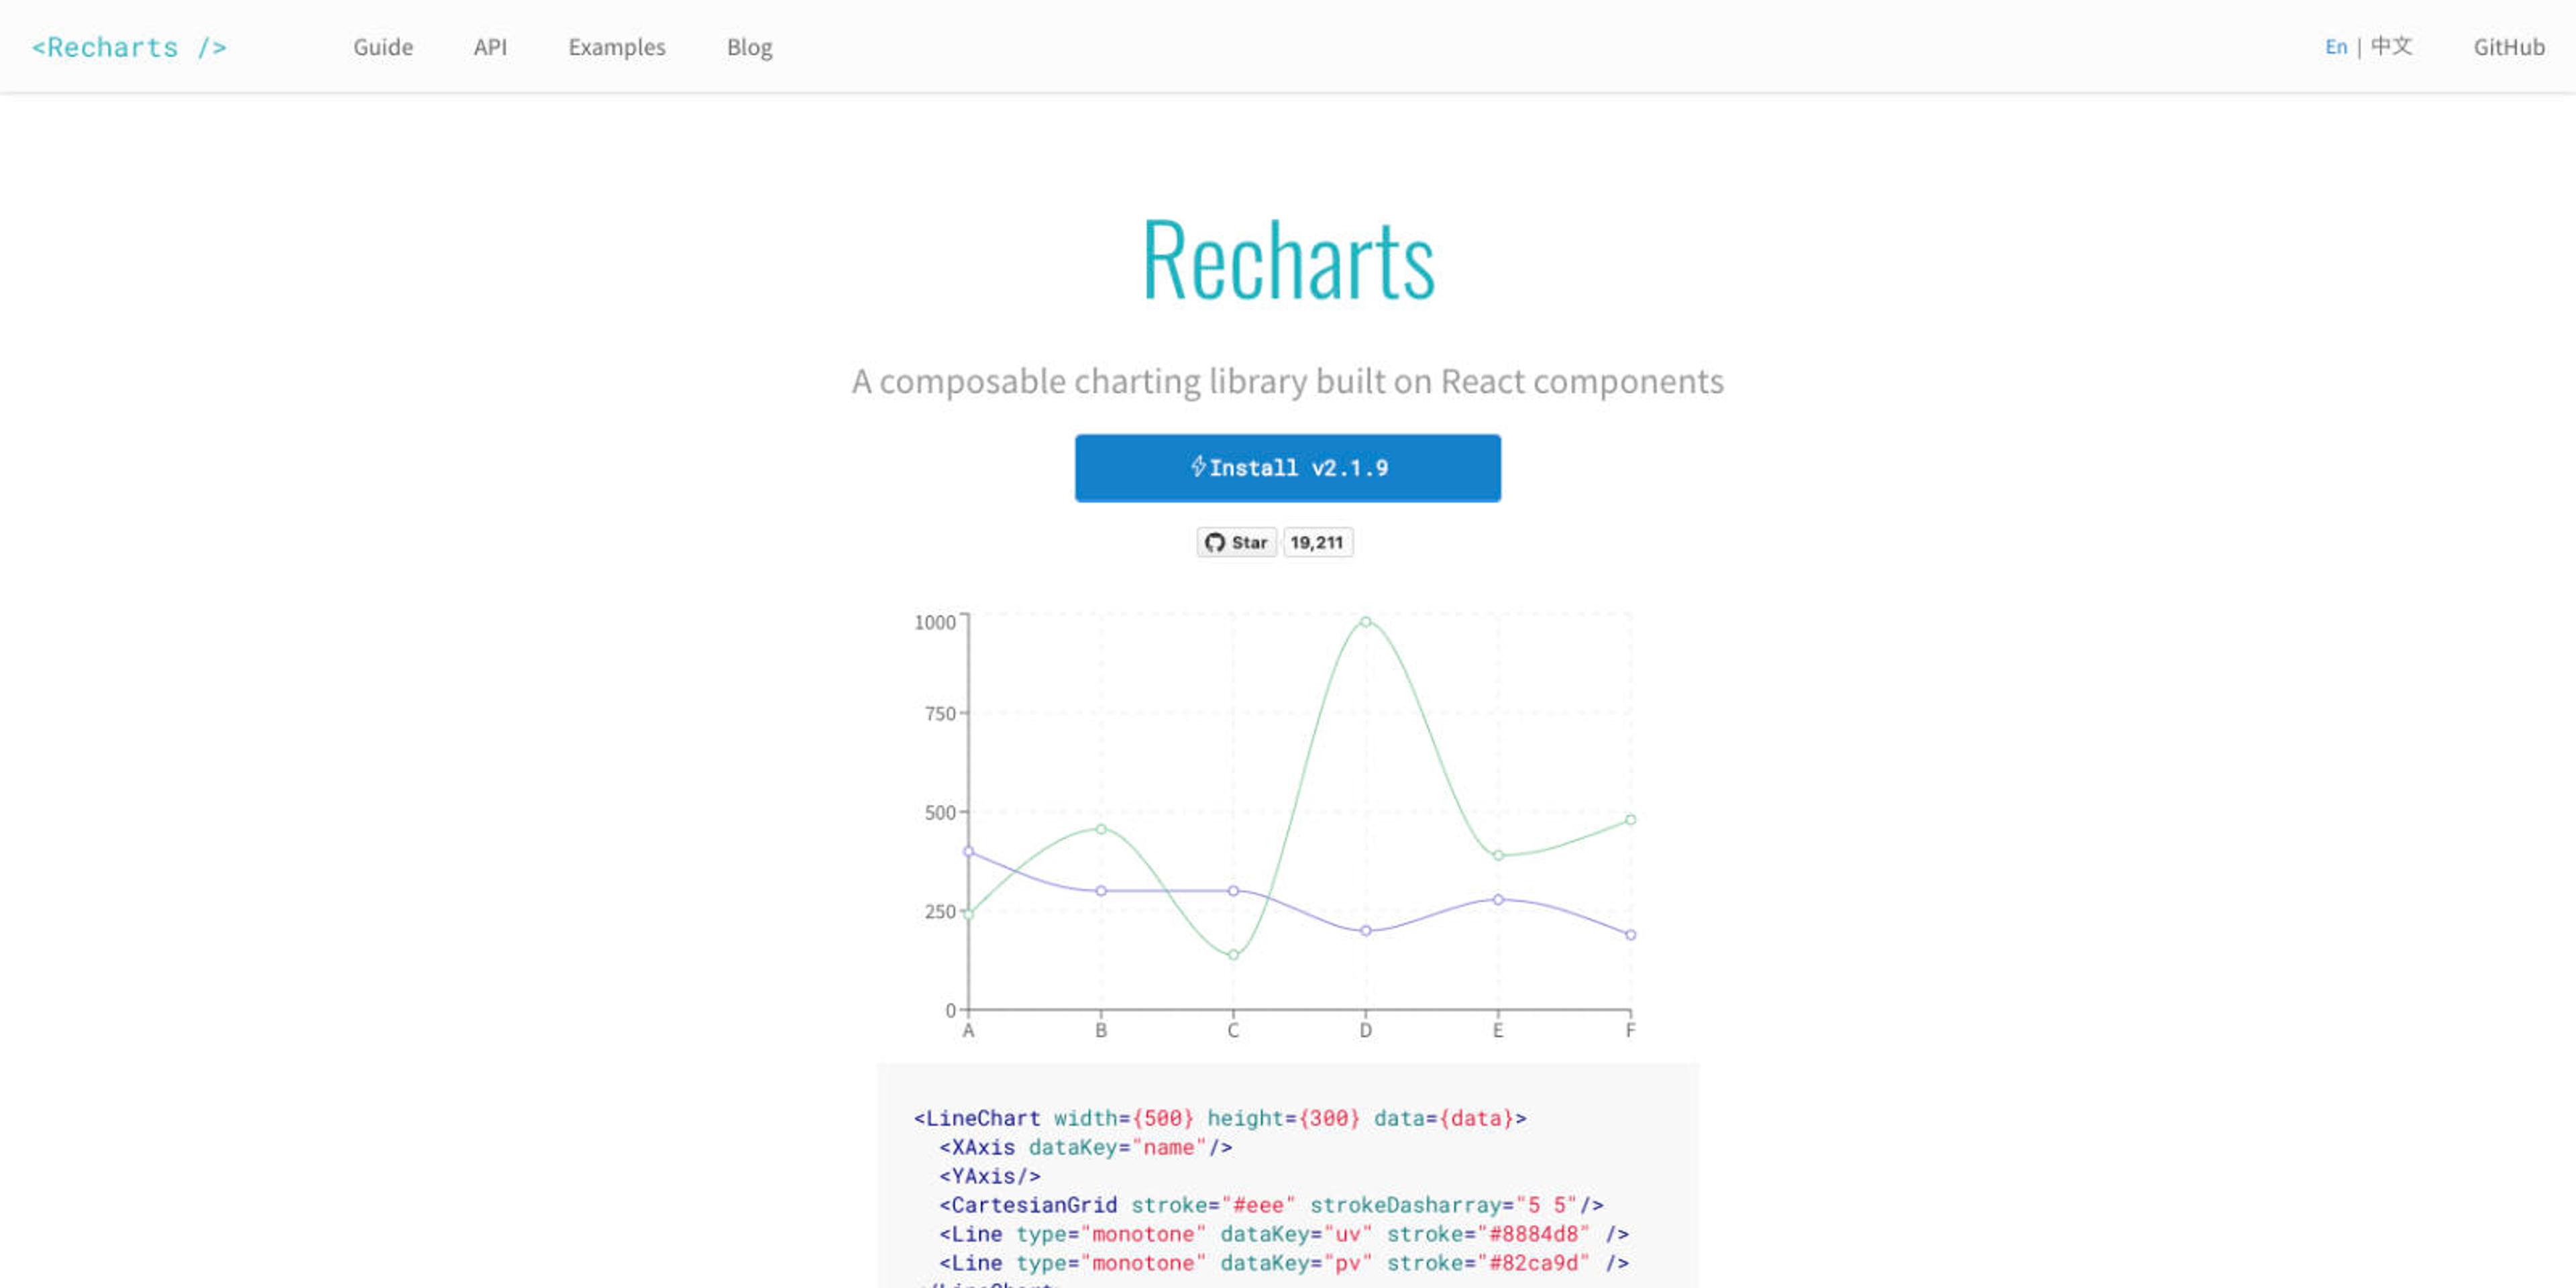Open the API documentation
This screenshot has height=1288, width=2576.
[x=490, y=47]
